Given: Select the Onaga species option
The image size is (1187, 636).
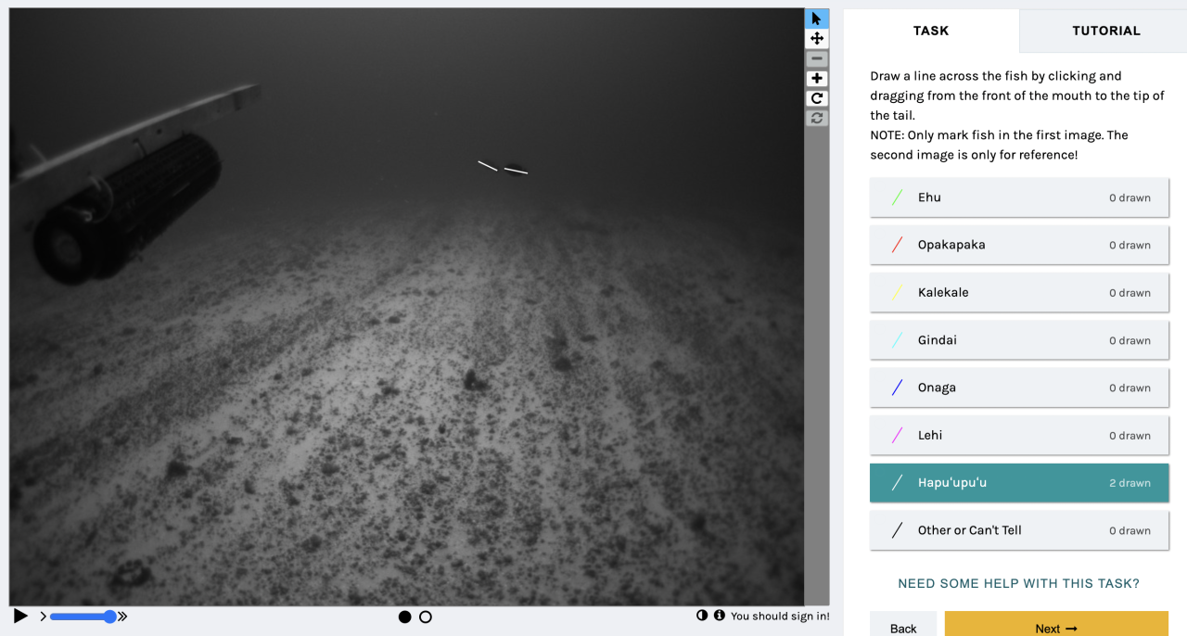Looking at the screenshot, I should click(1019, 388).
